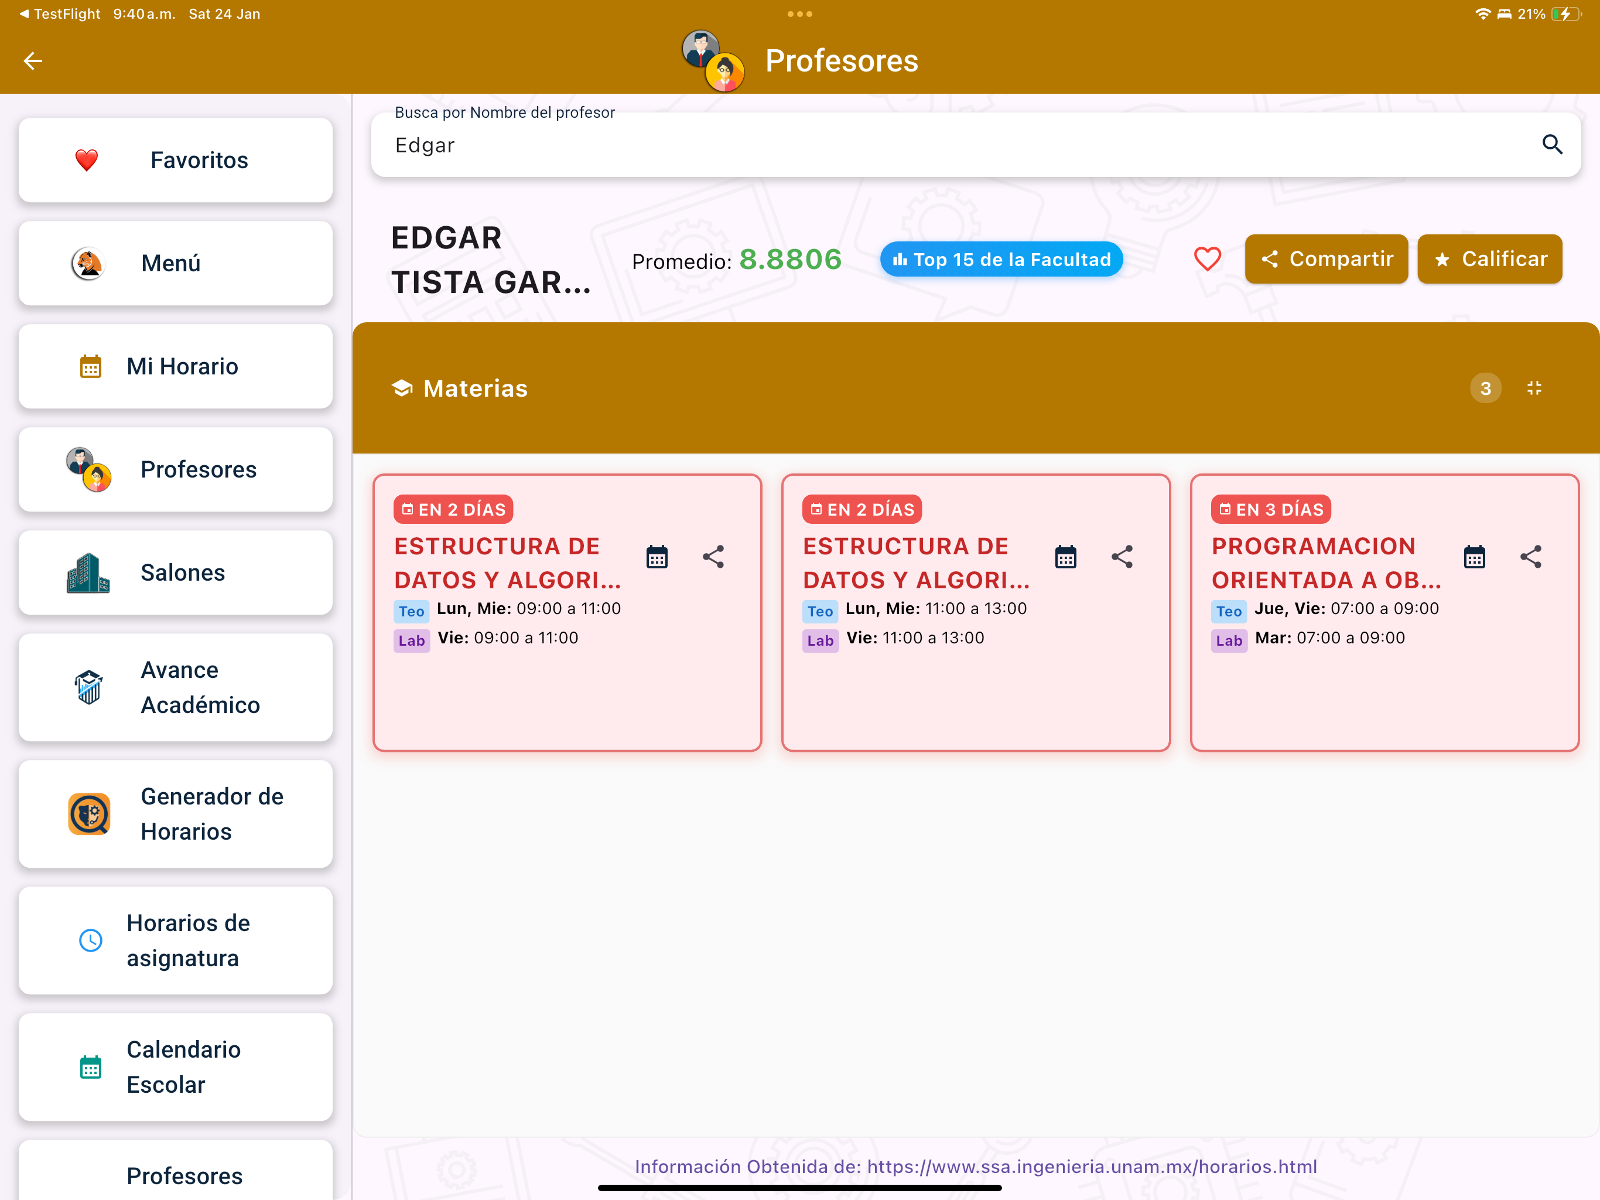1600x1200 pixels.
Task: Open Avance Académico in the sidebar
Action: (176, 687)
